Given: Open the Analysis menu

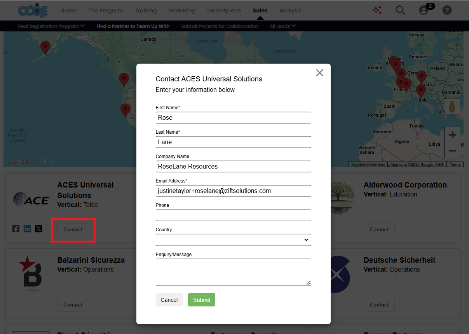Looking at the screenshot, I should coord(290,10).
